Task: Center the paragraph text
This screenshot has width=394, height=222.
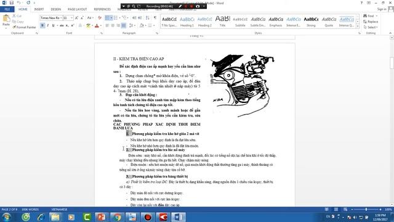Action: tap(113, 25)
